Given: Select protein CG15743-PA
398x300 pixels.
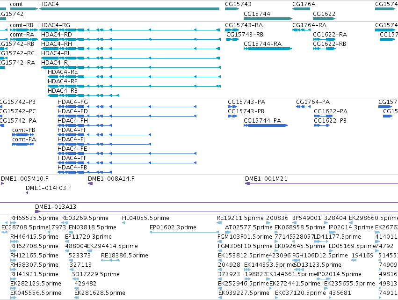Looking at the screenshot, I should pos(232,107).
